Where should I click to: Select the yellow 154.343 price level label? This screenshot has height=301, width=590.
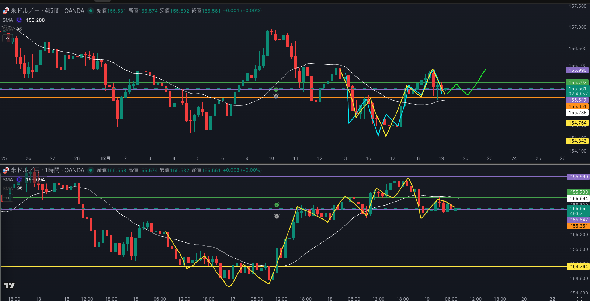click(577, 141)
